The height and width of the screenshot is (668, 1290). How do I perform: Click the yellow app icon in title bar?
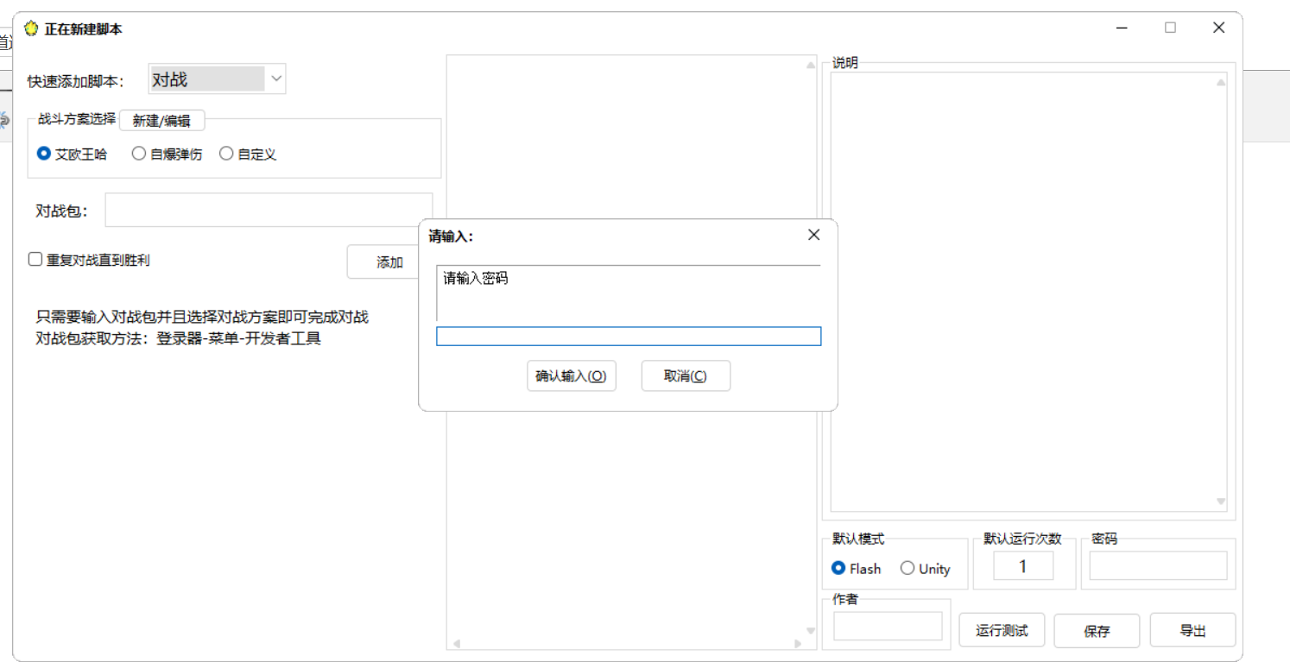pos(32,27)
